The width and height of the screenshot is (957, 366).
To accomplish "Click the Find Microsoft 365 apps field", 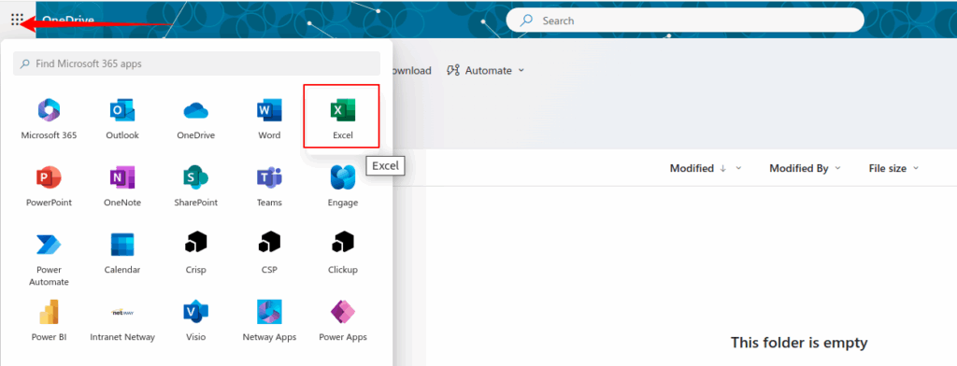I will [x=196, y=63].
